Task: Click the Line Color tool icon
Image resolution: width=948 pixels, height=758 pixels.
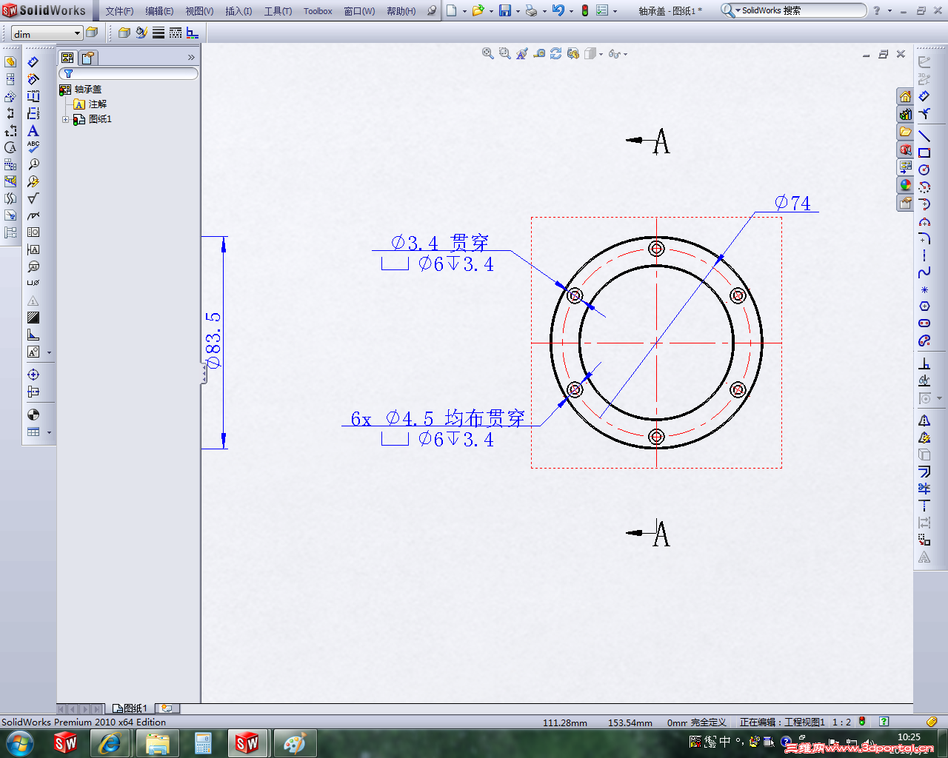Action: pos(141,33)
